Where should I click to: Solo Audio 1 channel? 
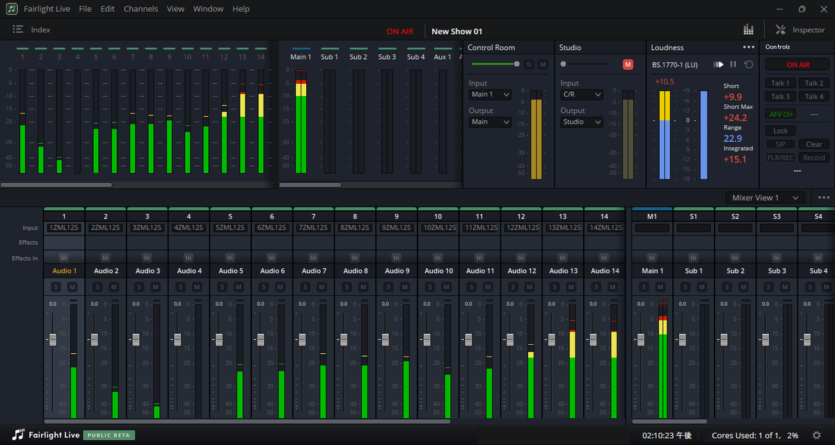[56, 287]
